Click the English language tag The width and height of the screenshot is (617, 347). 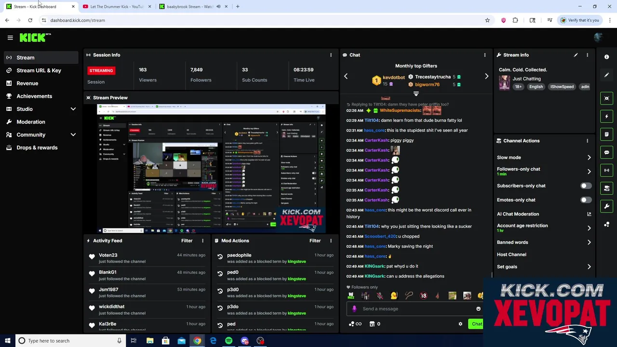[536, 87]
